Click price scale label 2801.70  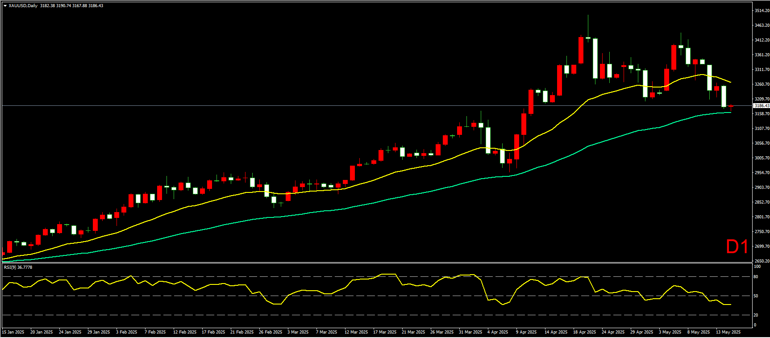point(762,217)
